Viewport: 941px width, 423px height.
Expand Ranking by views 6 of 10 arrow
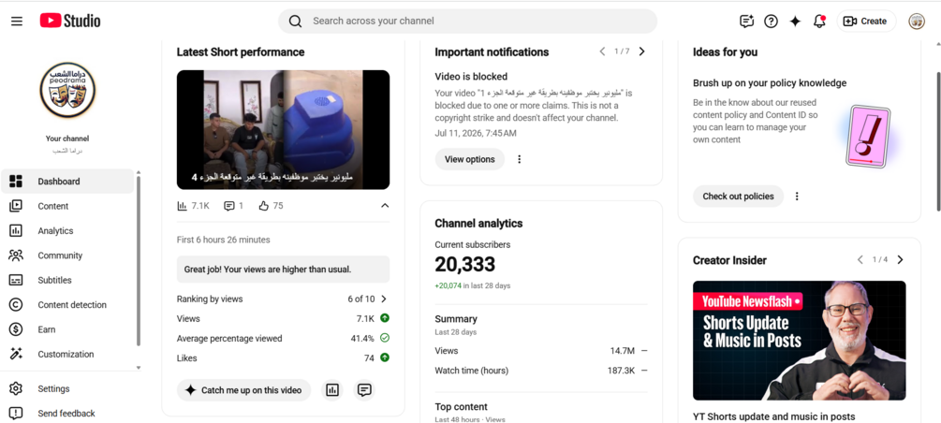click(384, 299)
